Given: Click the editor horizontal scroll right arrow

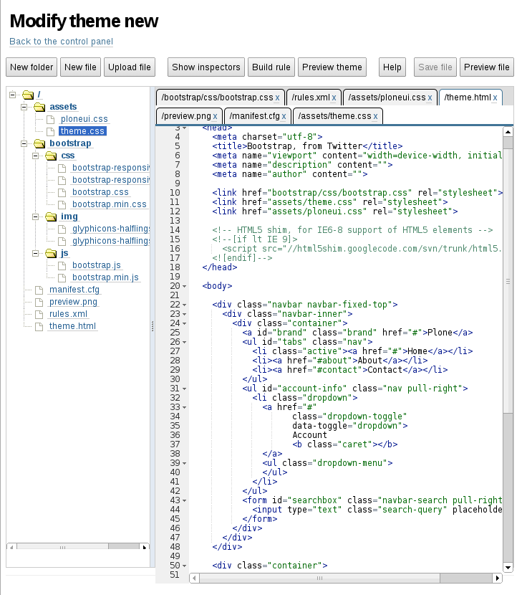Looking at the screenshot, I should pyautogui.click(x=498, y=579).
